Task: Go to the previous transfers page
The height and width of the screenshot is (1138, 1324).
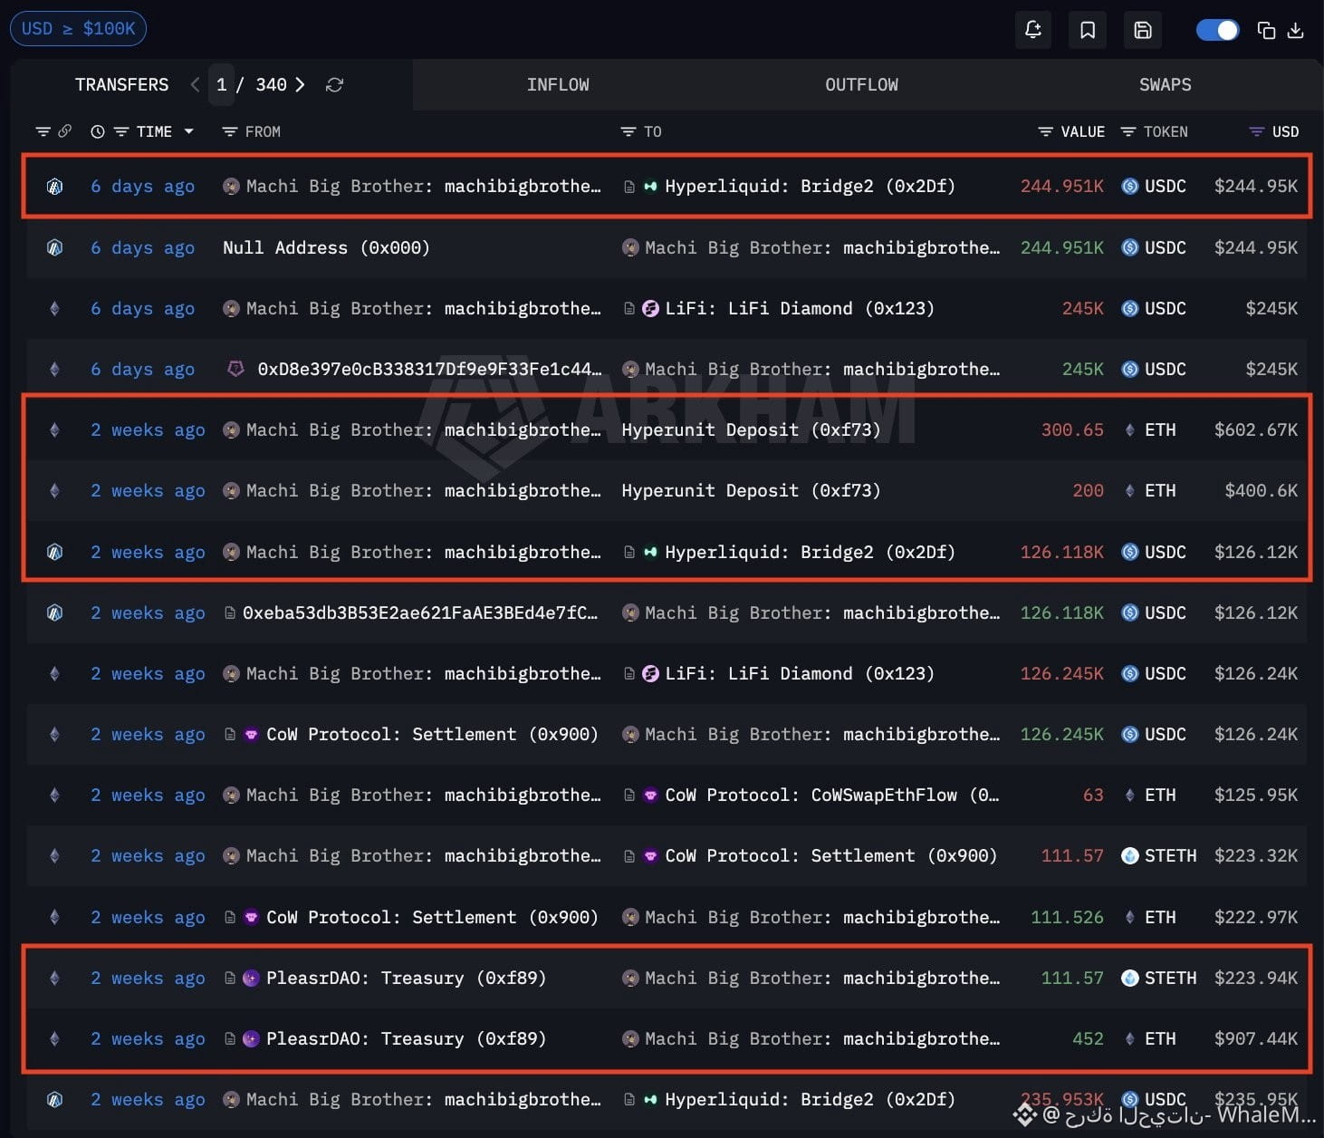Action: [x=195, y=84]
